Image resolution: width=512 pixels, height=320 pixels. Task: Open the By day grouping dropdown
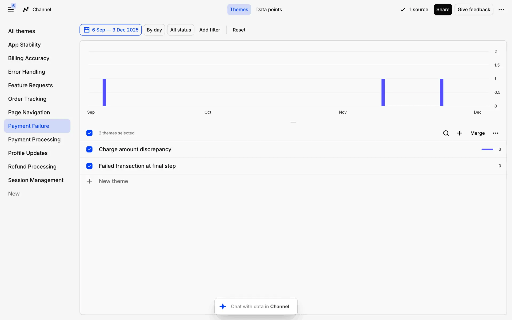tap(154, 30)
